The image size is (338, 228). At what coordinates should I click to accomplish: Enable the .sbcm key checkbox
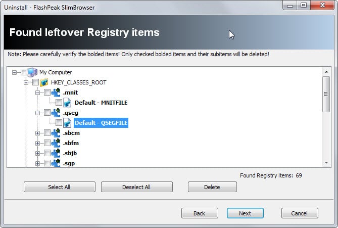[47, 133]
